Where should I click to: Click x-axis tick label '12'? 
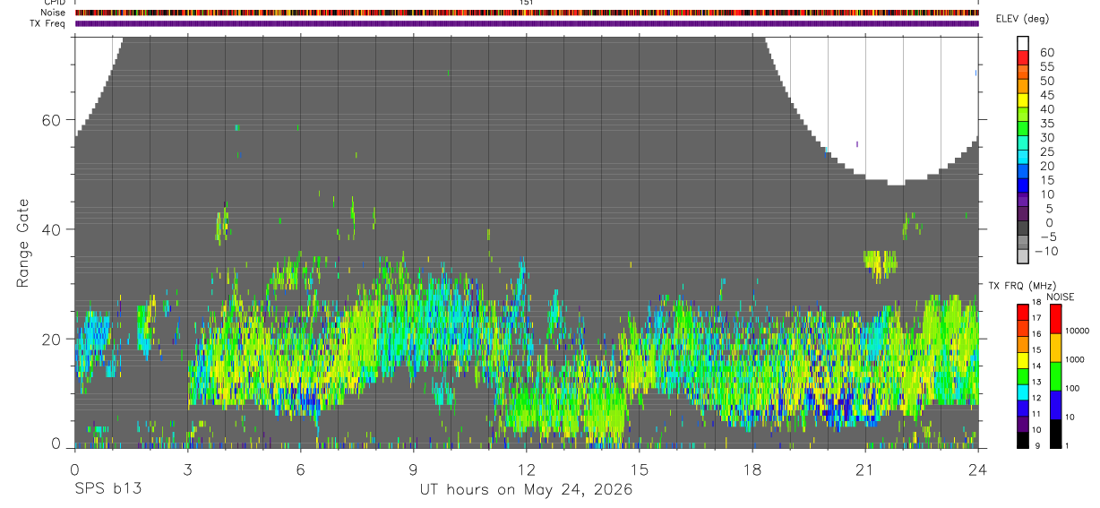[x=527, y=469]
